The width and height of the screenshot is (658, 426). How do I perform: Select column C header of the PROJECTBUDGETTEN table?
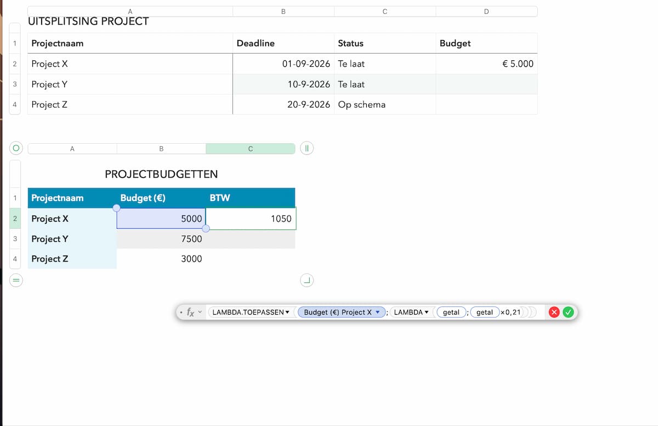tap(251, 149)
